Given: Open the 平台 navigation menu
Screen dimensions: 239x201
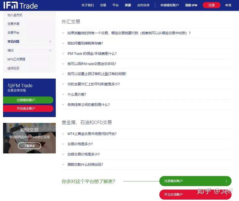Looking at the screenshot, I should [116, 5].
